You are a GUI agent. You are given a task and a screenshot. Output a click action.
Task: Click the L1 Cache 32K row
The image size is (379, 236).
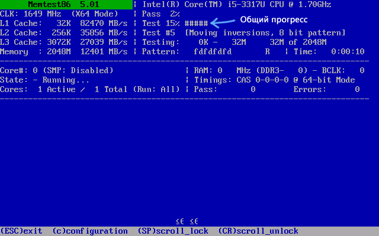tap(64, 24)
